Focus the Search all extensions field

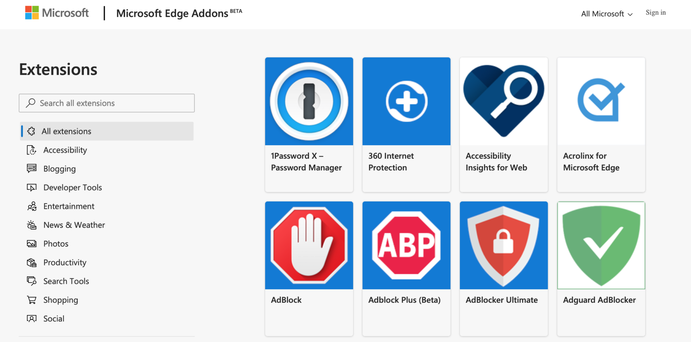107,103
